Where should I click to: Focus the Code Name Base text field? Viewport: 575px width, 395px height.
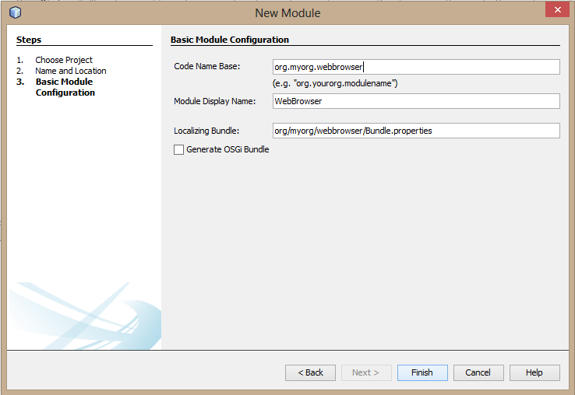(x=416, y=67)
